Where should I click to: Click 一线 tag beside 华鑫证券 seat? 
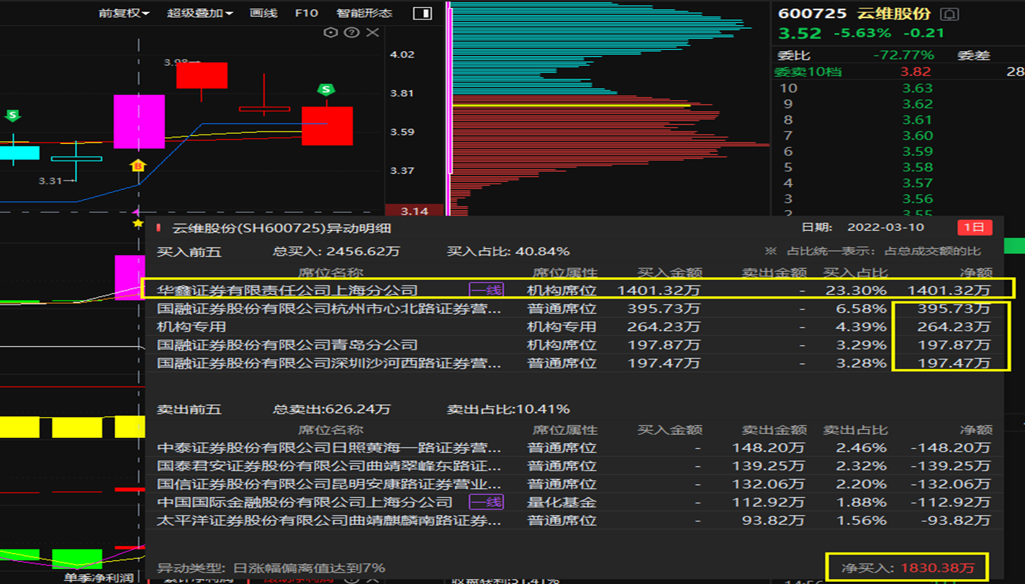coord(486,290)
